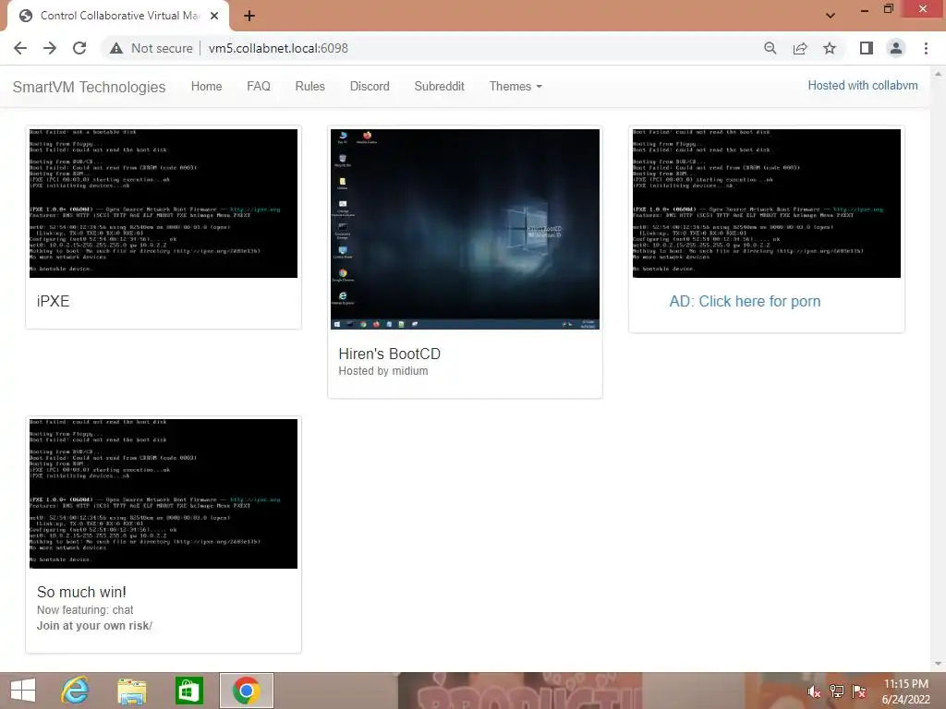Image resolution: width=946 pixels, height=709 pixels.
Task: Click the taskbar clock showing 11:15 PM
Action: pyautogui.click(x=905, y=691)
